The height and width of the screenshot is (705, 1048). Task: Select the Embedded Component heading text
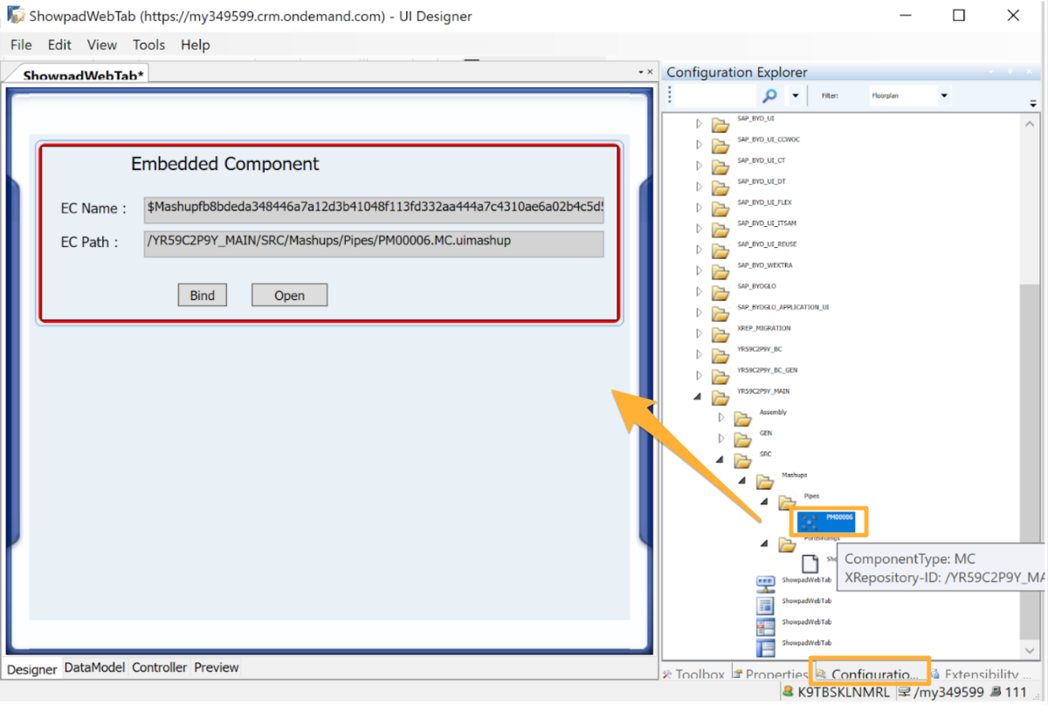pos(225,164)
